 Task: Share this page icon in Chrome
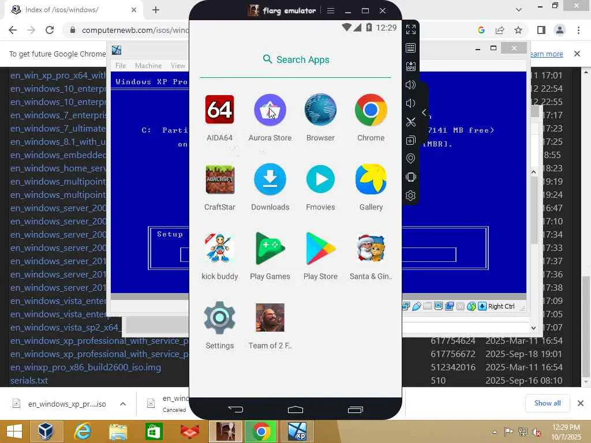tap(500, 30)
